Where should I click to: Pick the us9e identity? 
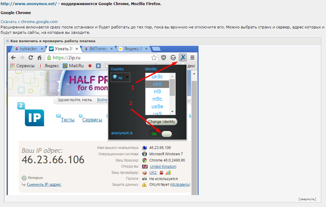[157, 106]
